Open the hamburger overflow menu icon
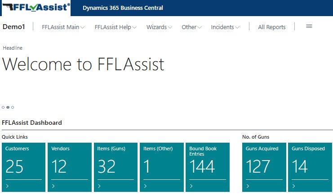This screenshot has width=333, height=195. (309, 27)
